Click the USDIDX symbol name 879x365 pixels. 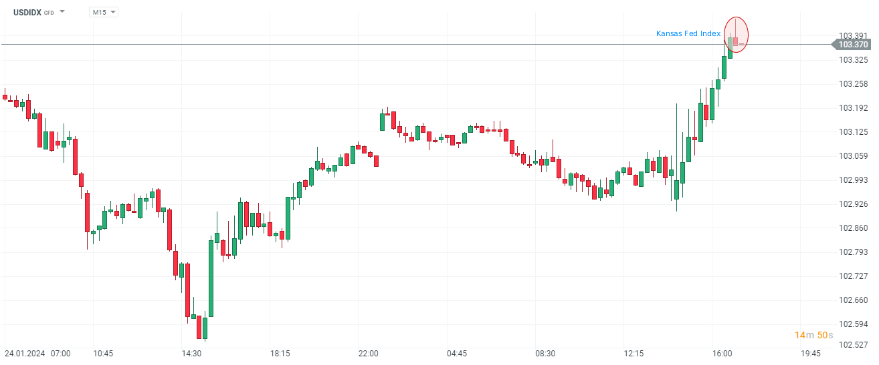coord(27,12)
